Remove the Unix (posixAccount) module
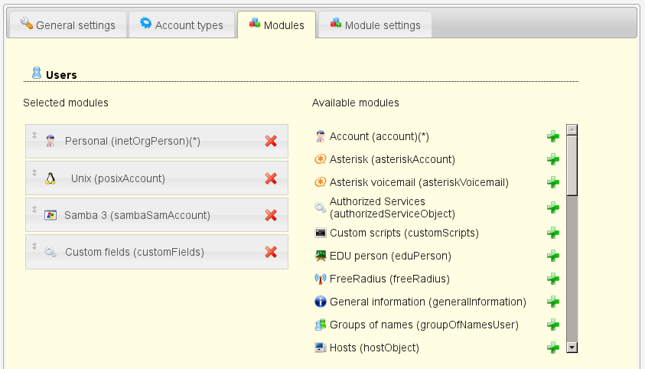 click(x=270, y=178)
